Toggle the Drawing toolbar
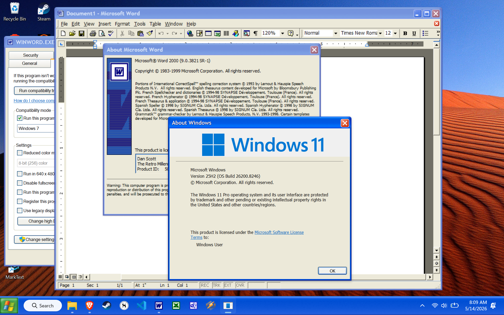This screenshot has height=315, width=504. point(235,33)
